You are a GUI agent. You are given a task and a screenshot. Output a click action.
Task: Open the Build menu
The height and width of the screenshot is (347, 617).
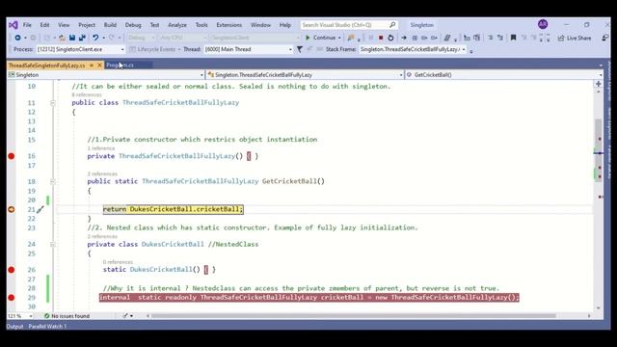[x=110, y=25]
